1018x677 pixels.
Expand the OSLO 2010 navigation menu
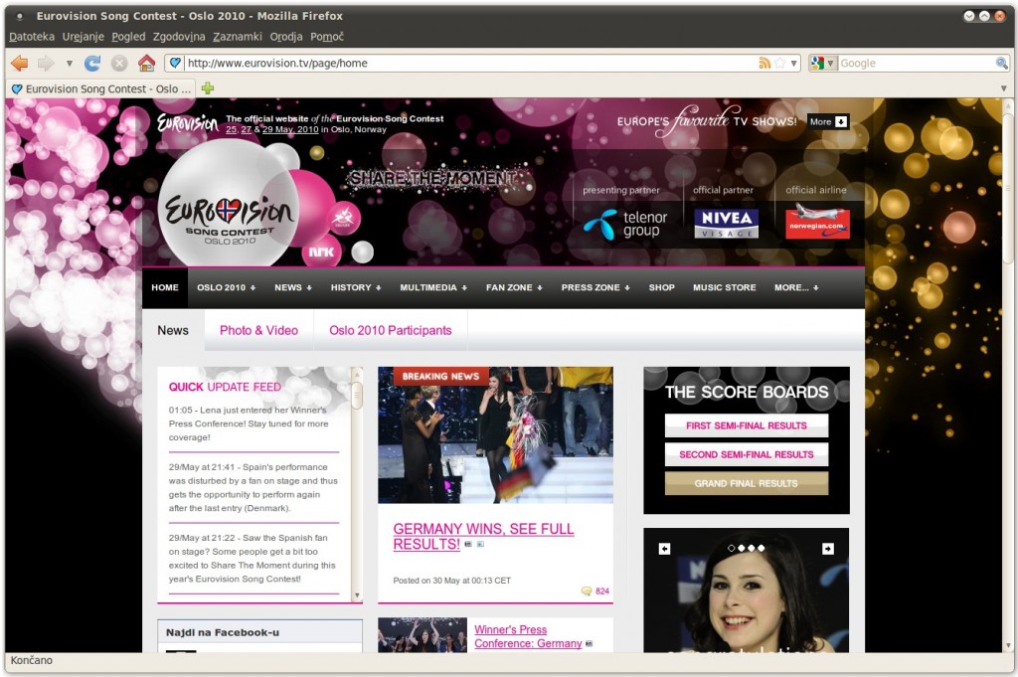click(x=226, y=287)
